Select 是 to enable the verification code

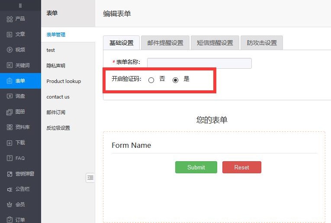(175, 80)
